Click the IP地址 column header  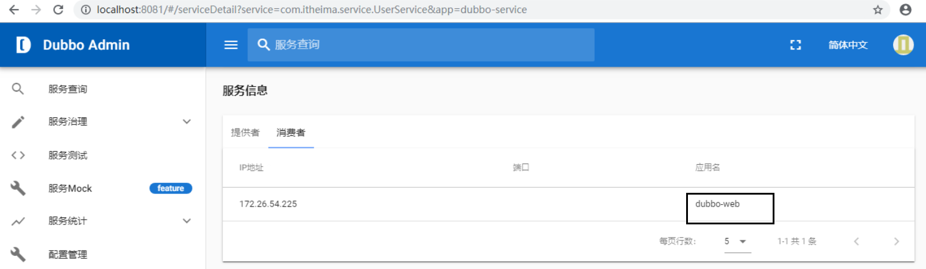tap(251, 167)
